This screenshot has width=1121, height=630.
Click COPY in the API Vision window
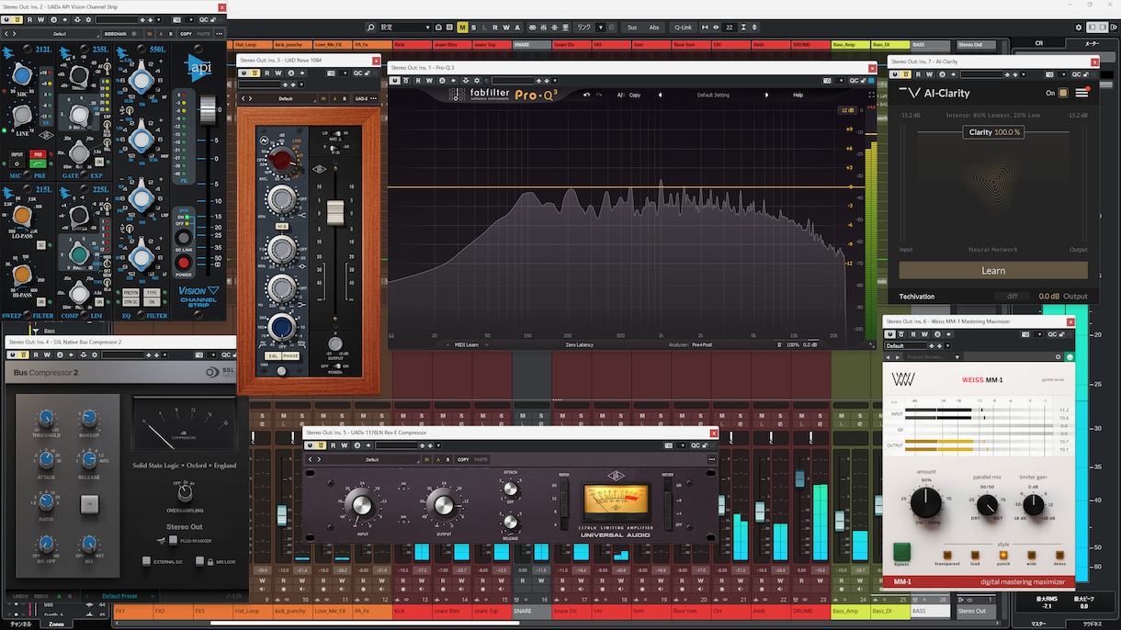point(186,33)
